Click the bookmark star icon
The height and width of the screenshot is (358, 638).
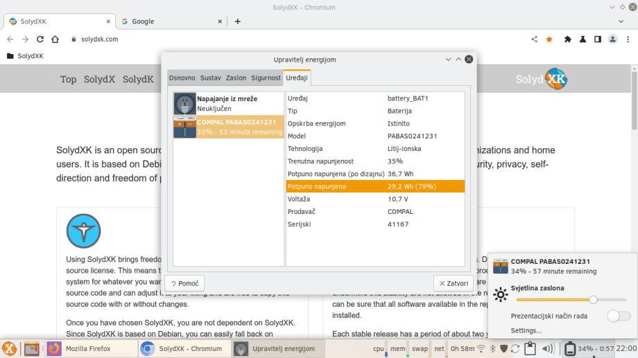549,39
